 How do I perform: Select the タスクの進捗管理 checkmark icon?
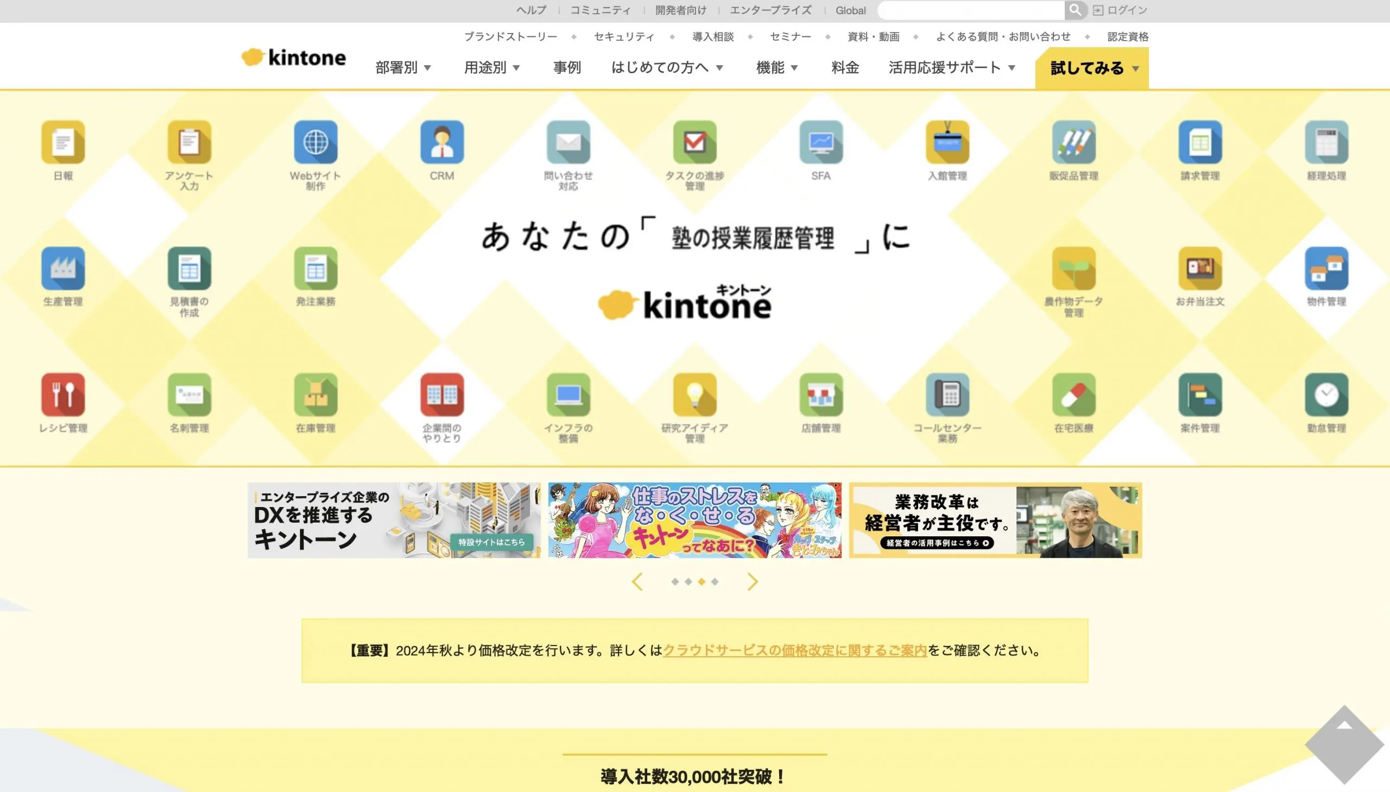[694, 142]
